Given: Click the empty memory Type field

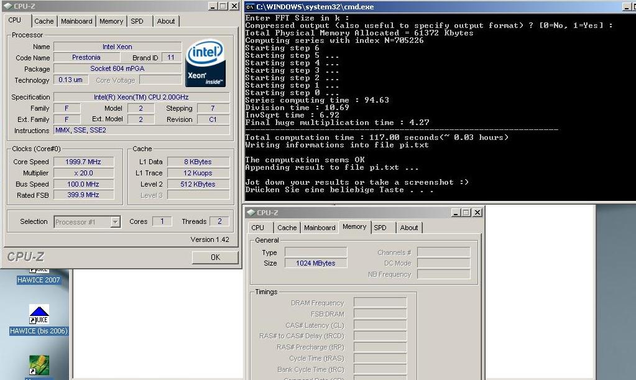Looking at the screenshot, I should click(316, 253).
